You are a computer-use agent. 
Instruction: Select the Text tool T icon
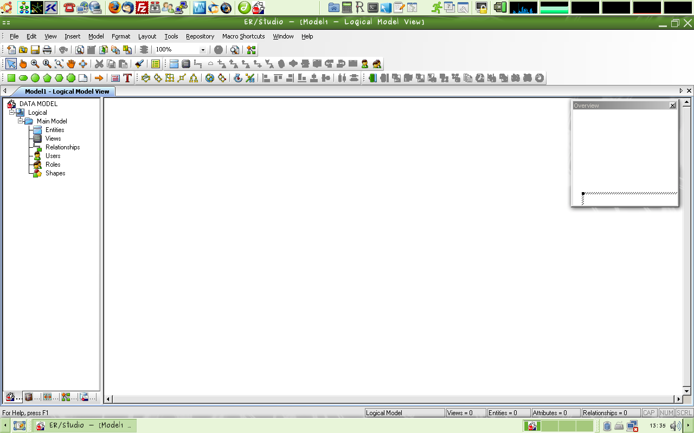[127, 78]
